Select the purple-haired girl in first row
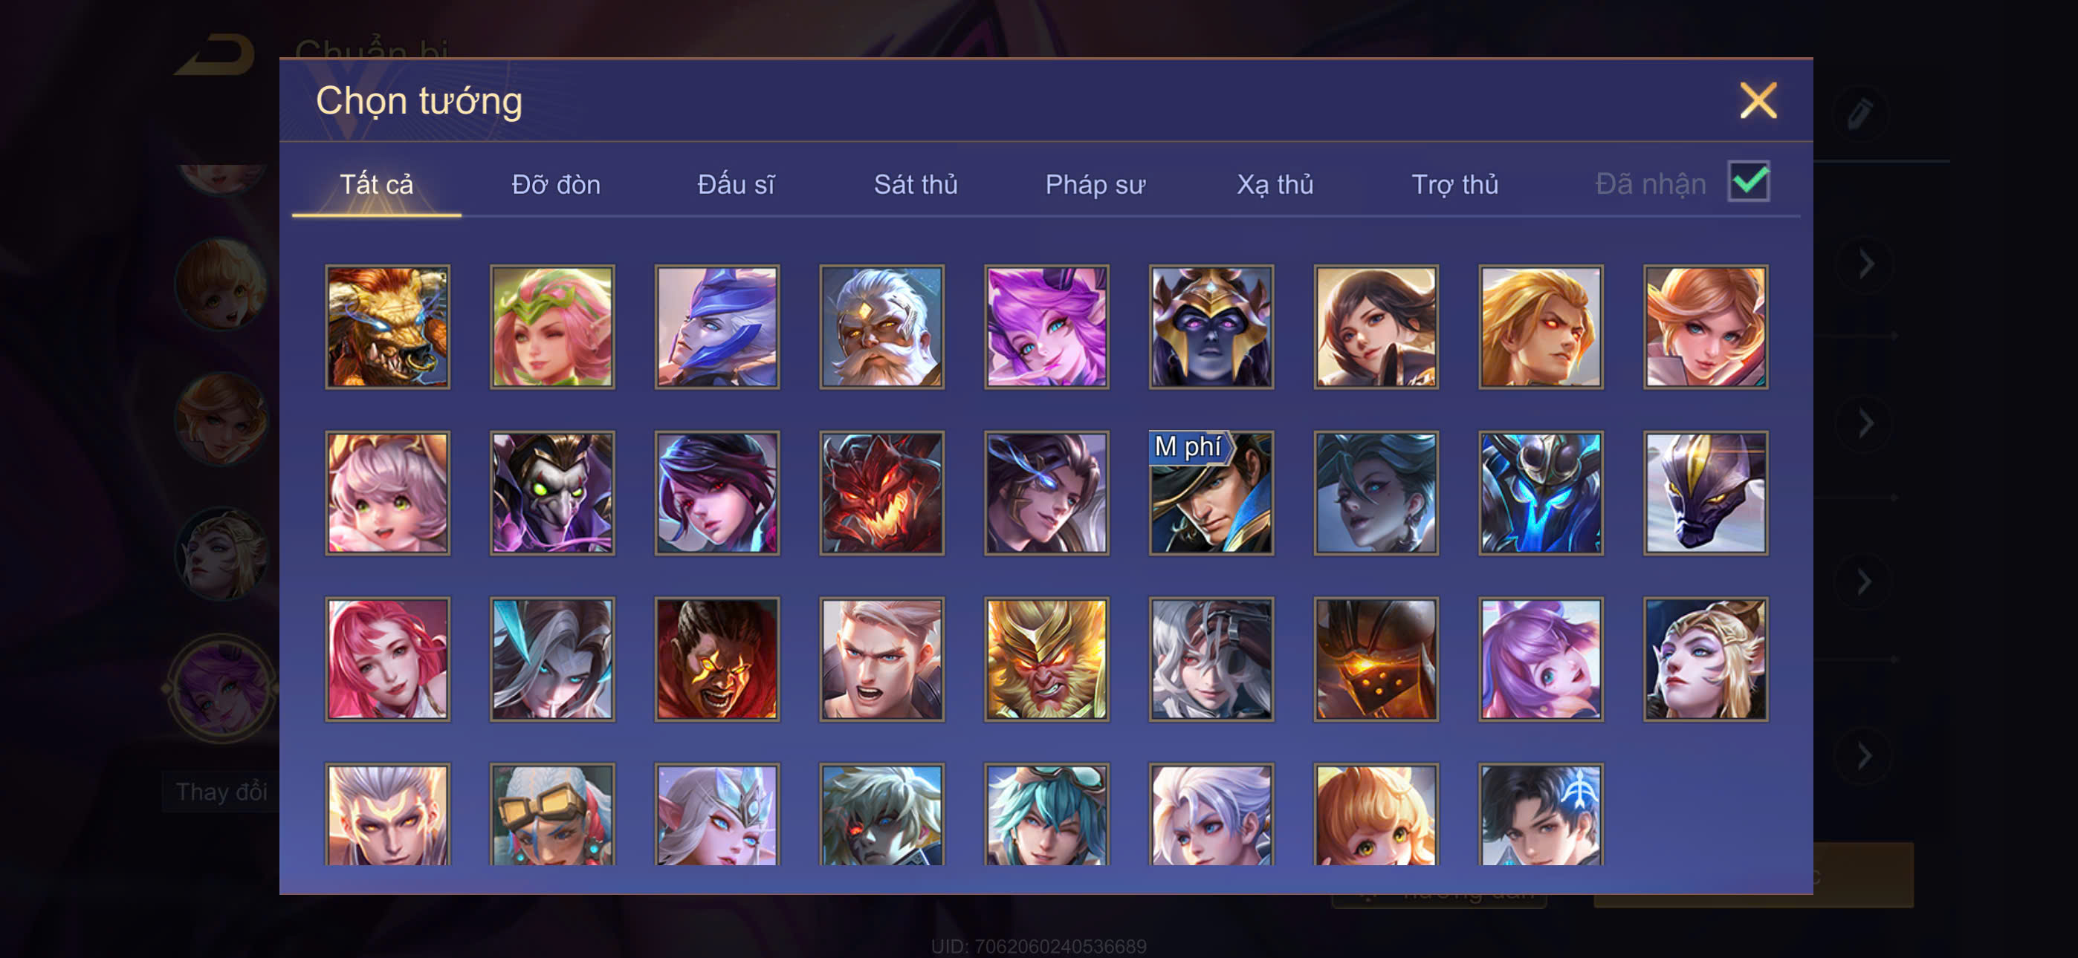This screenshot has width=2078, height=958. [1046, 327]
